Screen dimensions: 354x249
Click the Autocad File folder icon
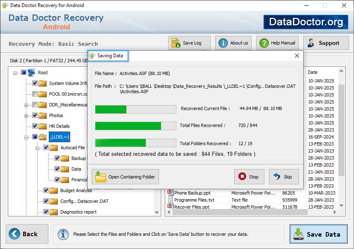pyautogui.click(x=54, y=148)
